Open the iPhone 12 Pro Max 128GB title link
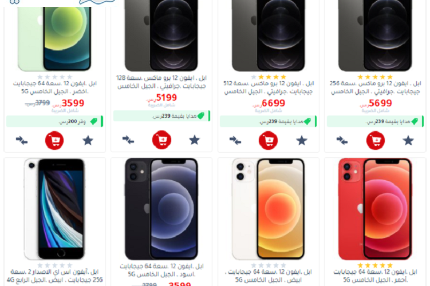The image size is (430, 286). pyautogui.click(x=161, y=82)
